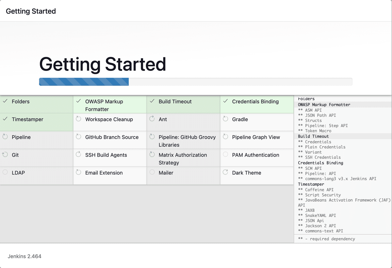The image size is (392, 268).
Task: Click the 'Build Timeout' plugin cell text
Action: tap(175, 102)
